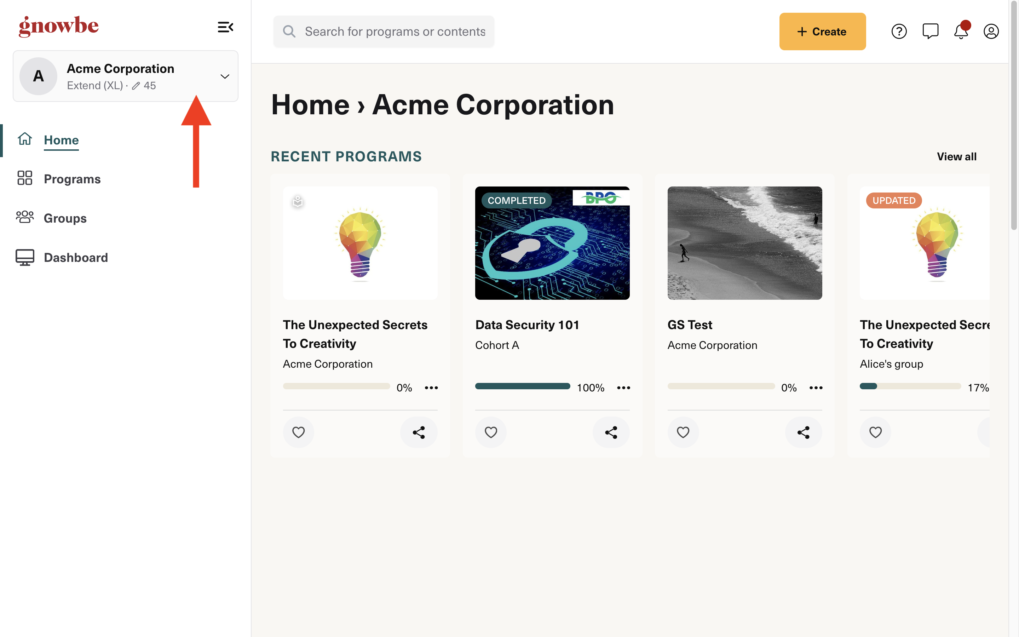Favorite The Unexpected Secrets To Creativity
Screen dimensions: 1019x637
299,432
